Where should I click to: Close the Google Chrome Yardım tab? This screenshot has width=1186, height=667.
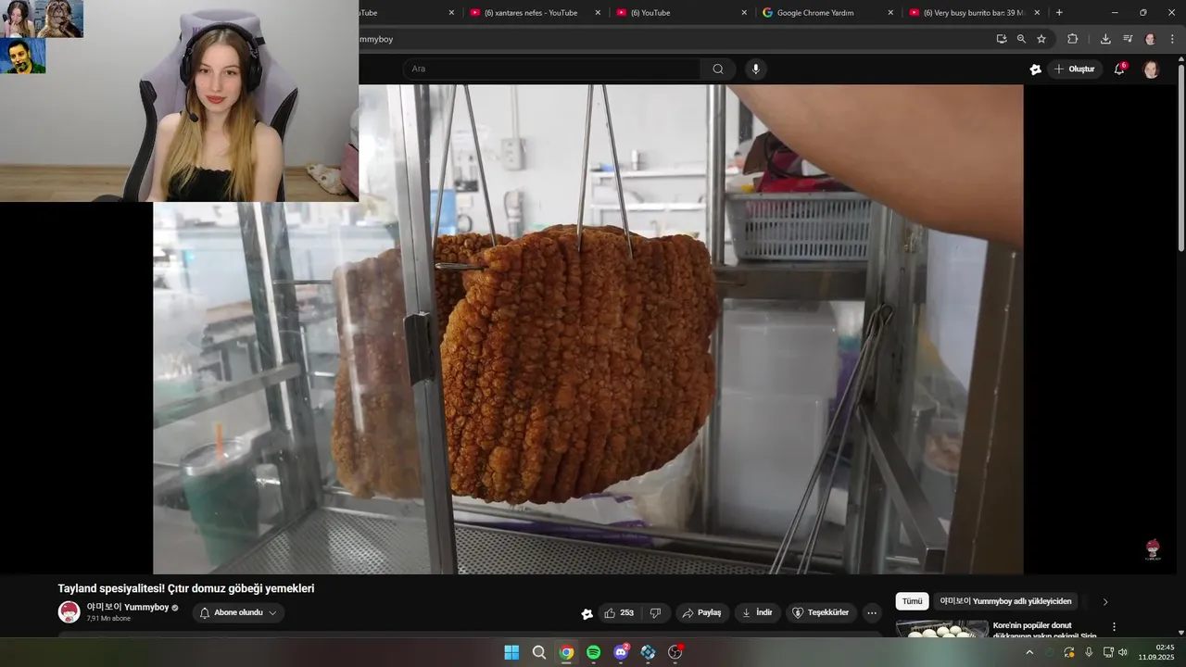(890, 13)
